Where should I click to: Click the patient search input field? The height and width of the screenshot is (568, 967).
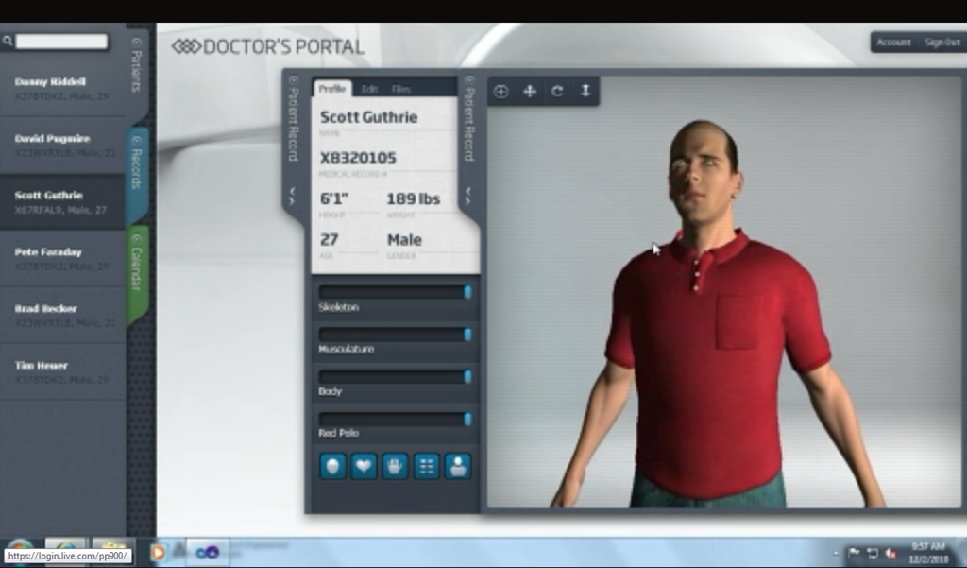(61, 42)
